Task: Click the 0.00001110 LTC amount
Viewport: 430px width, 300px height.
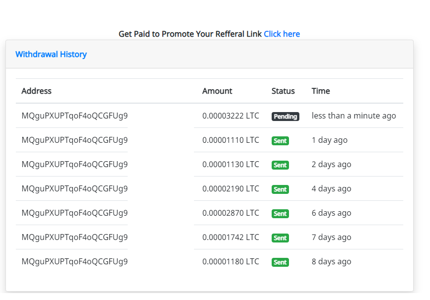Action: 231,140
